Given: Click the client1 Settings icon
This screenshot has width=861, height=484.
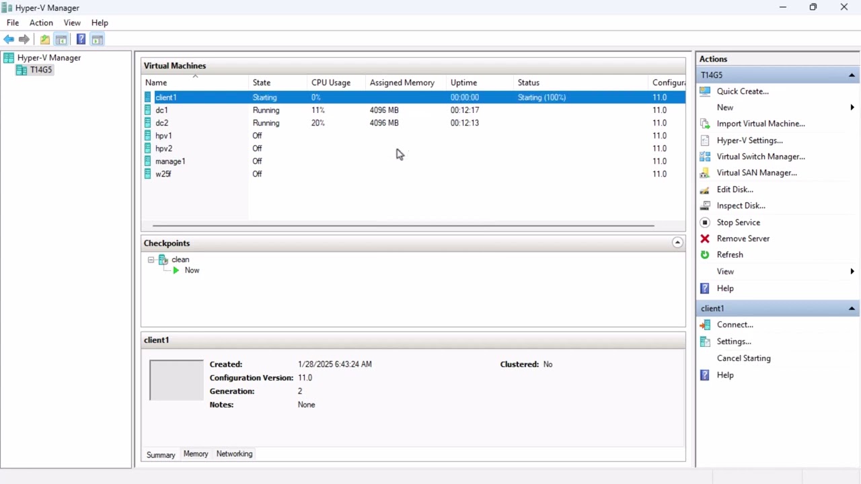Looking at the screenshot, I should tap(705, 341).
